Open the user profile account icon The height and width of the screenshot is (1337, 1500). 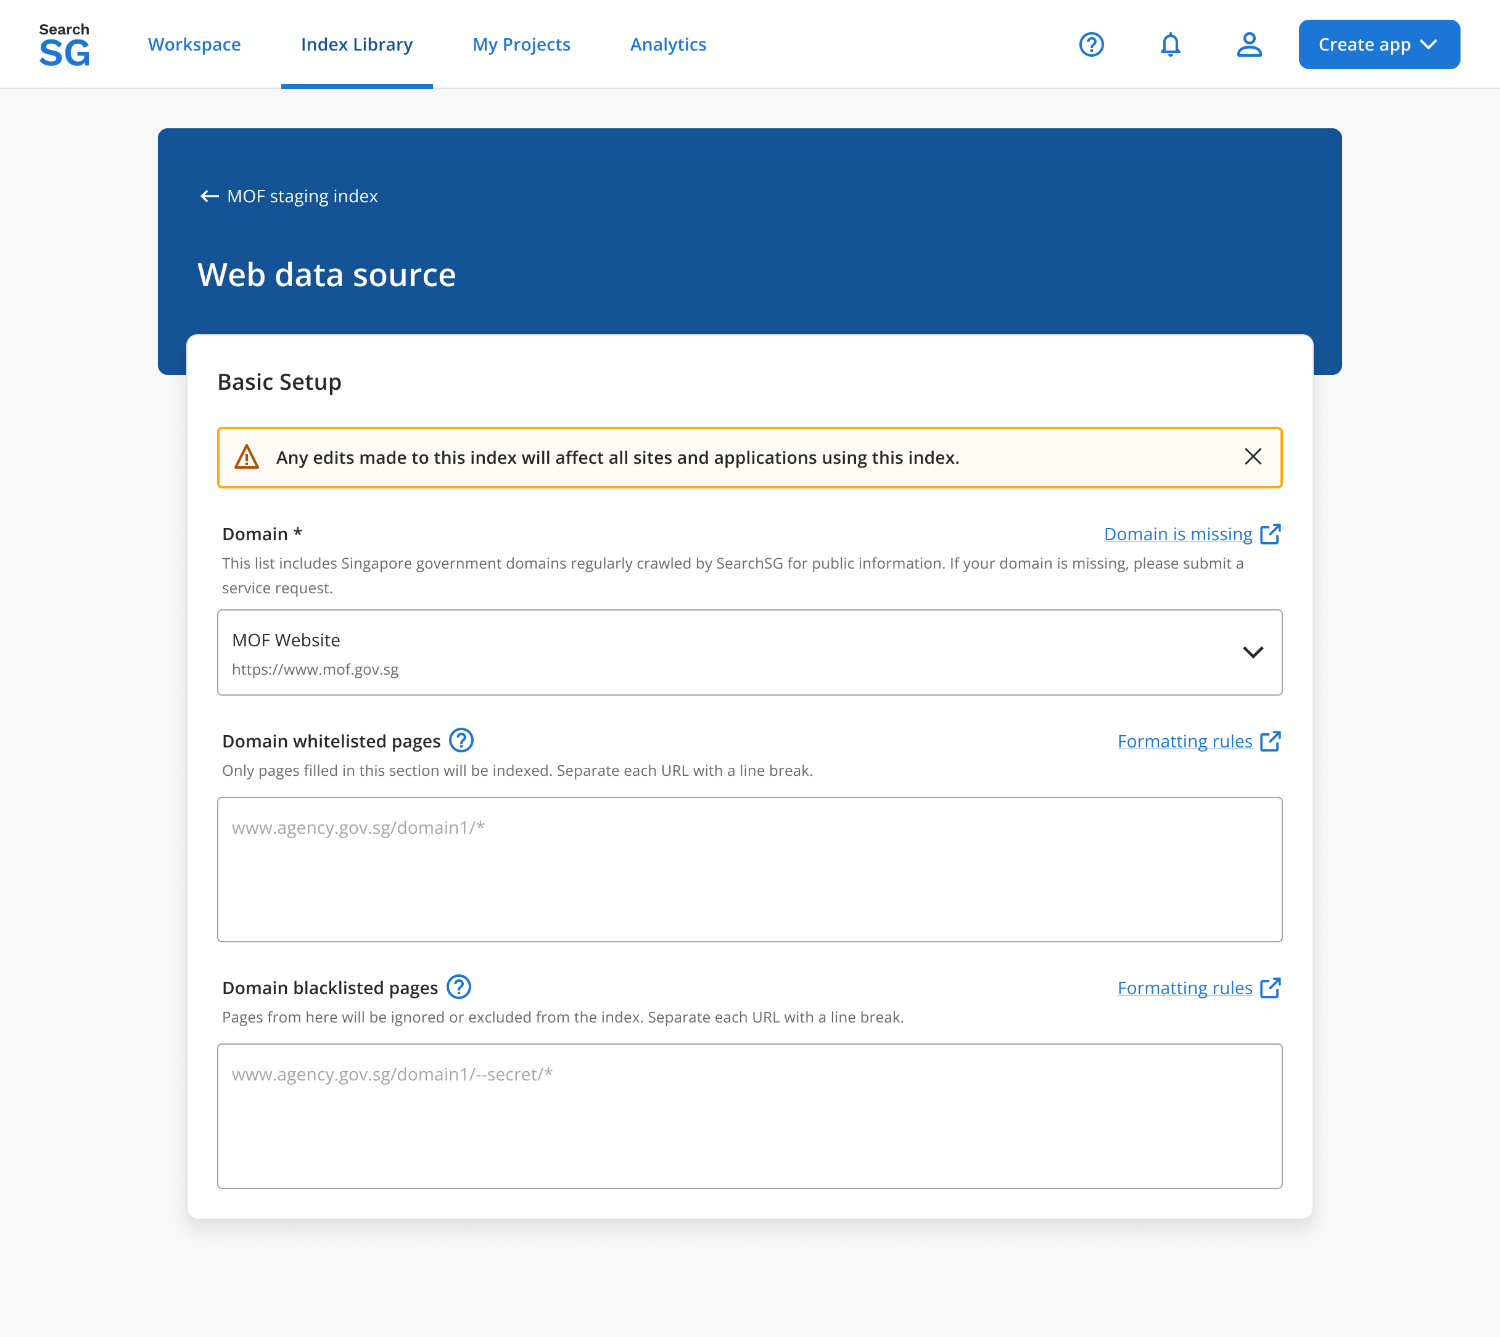1249,44
